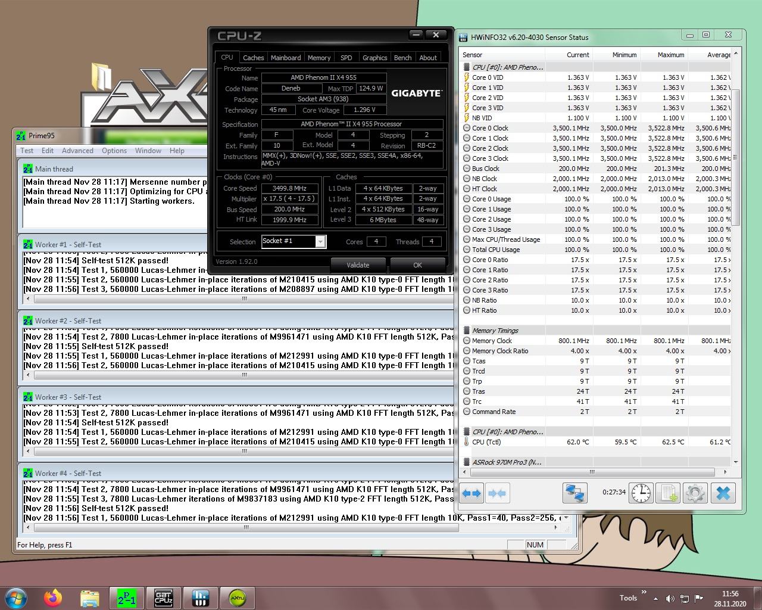Show hidden tray icons with the up arrow
Viewport: 762px width, 610px height.
click(655, 598)
